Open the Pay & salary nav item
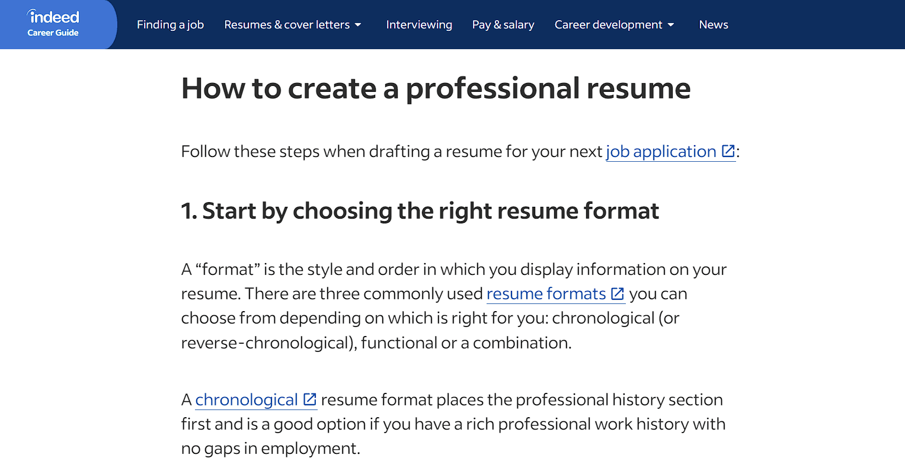Image resolution: width=905 pixels, height=464 pixels. coord(503,25)
